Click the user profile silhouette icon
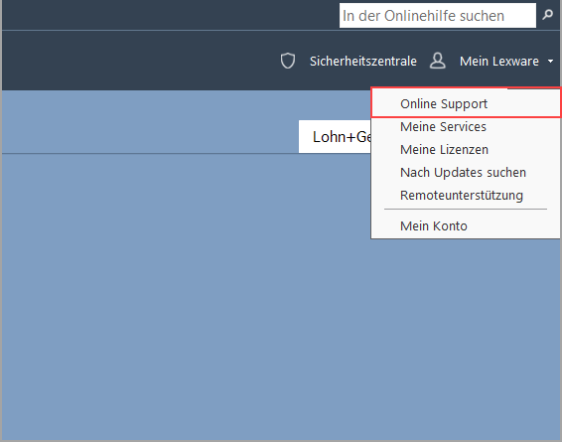This screenshot has width=562, height=442. point(437,61)
